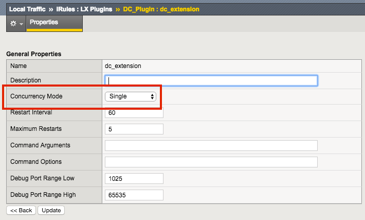Focus the Description text field
The image size is (365, 220).
[x=211, y=80]
